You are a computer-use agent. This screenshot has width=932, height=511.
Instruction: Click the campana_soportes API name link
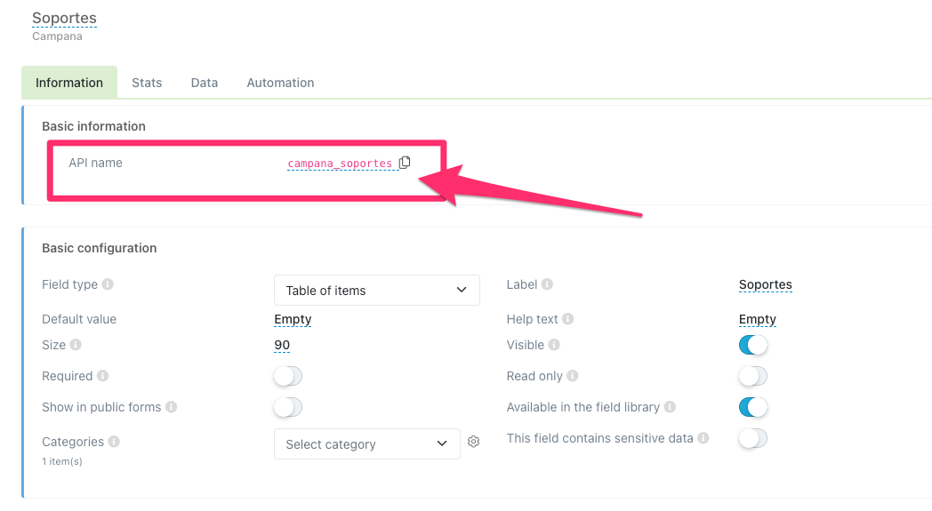tap(340, 164)
